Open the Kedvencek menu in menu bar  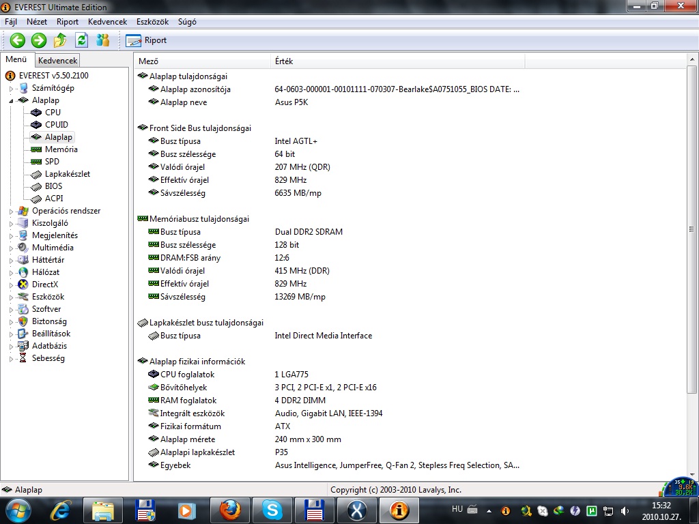click(107, 22)
